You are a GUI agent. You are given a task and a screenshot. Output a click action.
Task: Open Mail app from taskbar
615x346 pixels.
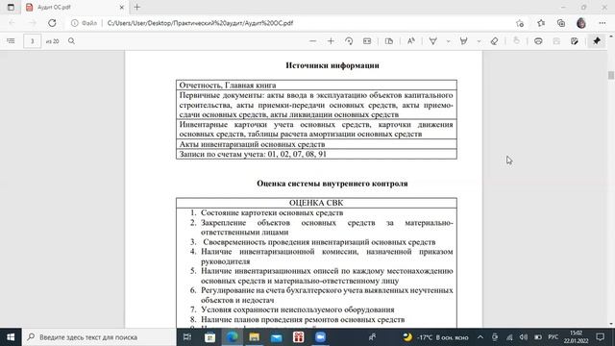(x=277, y=337)
